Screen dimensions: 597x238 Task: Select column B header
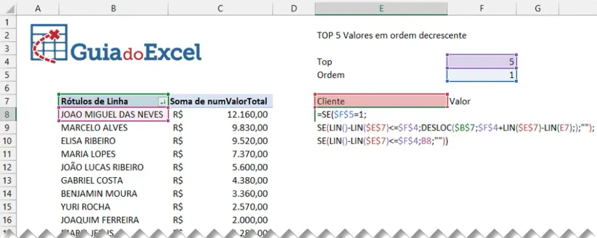tap(113, 8)
